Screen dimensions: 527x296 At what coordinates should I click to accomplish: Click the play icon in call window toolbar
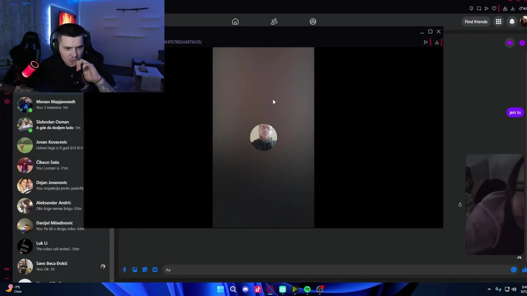426,42
